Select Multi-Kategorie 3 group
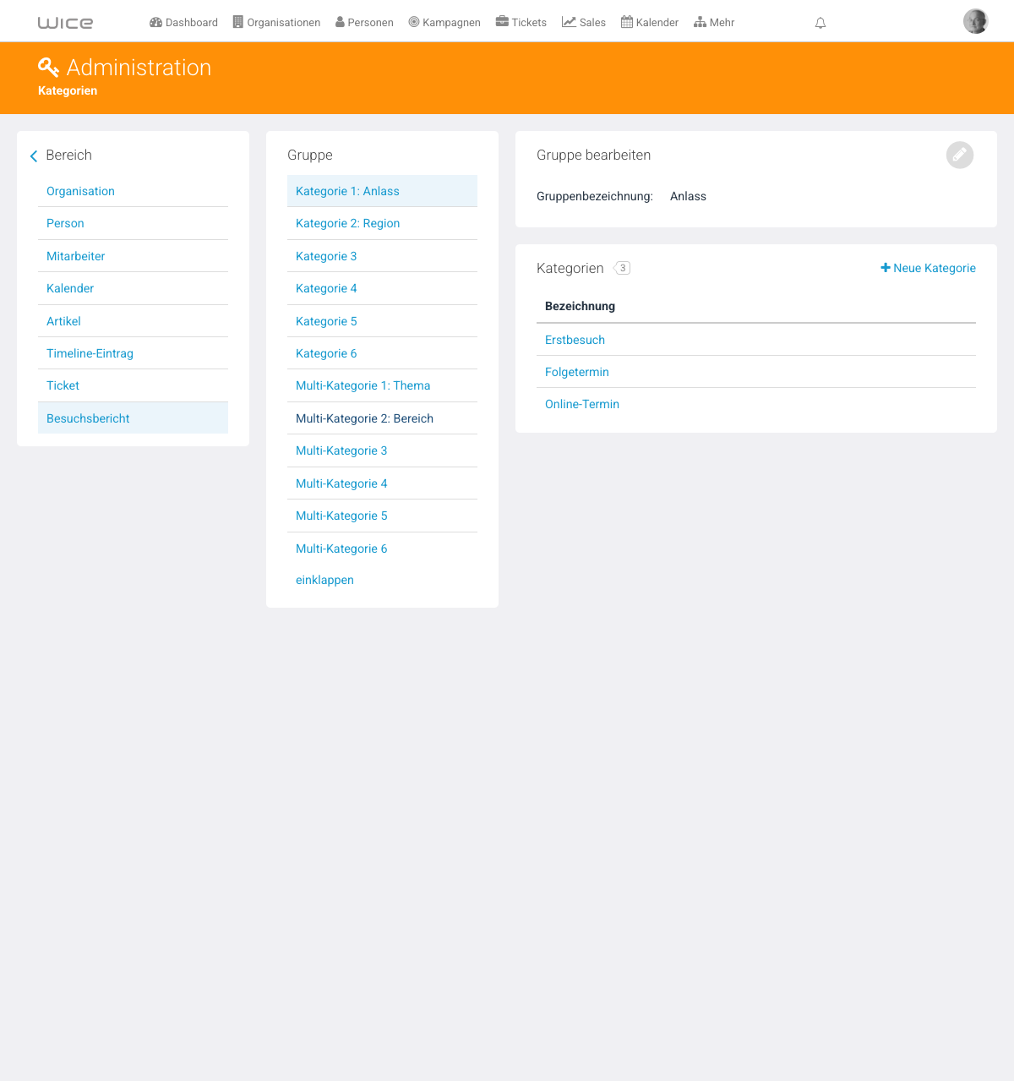1014x1081 pixels. coord(382,450)
